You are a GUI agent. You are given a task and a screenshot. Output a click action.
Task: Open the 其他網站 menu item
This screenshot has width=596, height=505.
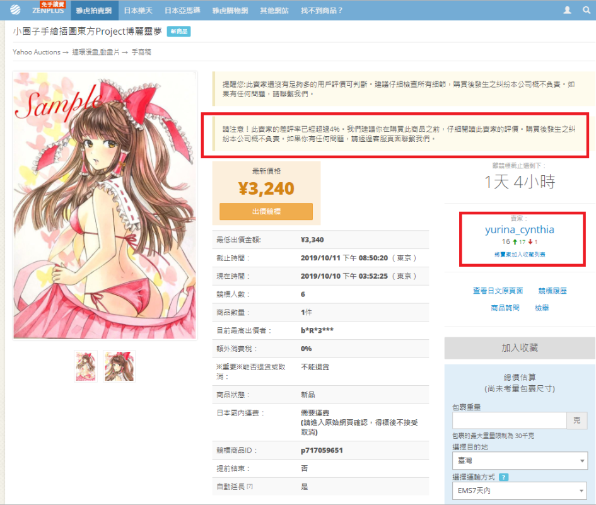[x=274, y=10]
